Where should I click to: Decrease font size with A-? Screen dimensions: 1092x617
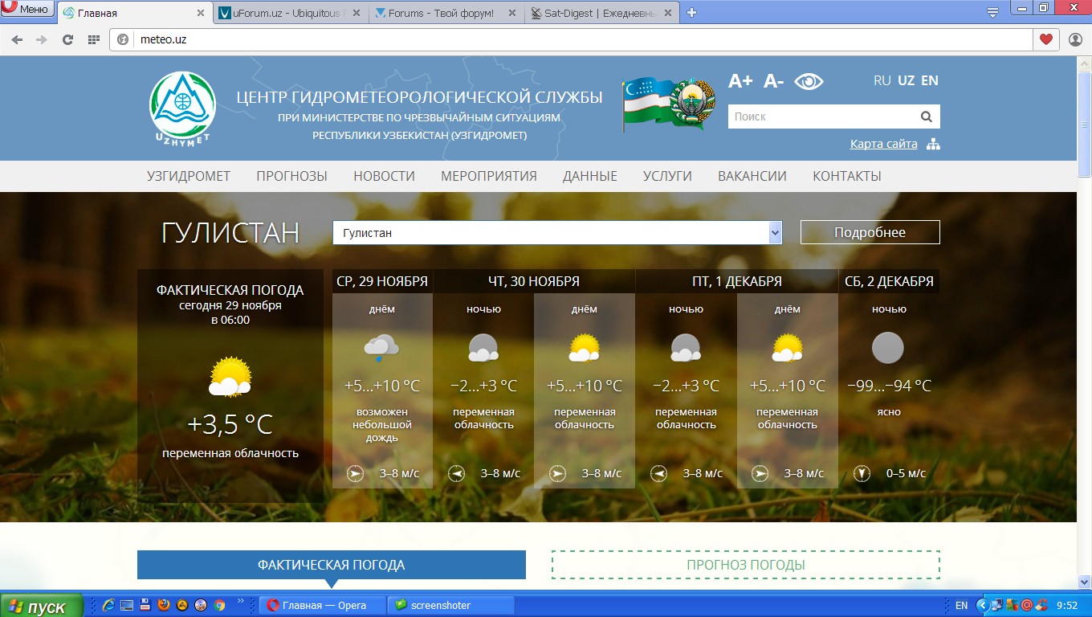pos(773,81)
